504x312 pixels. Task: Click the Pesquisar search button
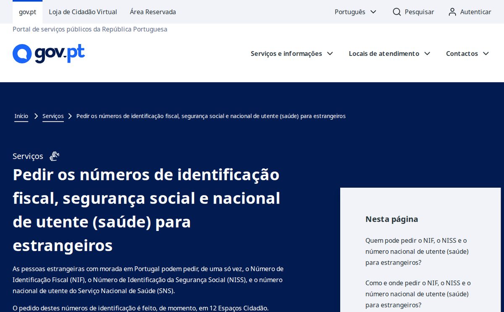pos(413,12)
